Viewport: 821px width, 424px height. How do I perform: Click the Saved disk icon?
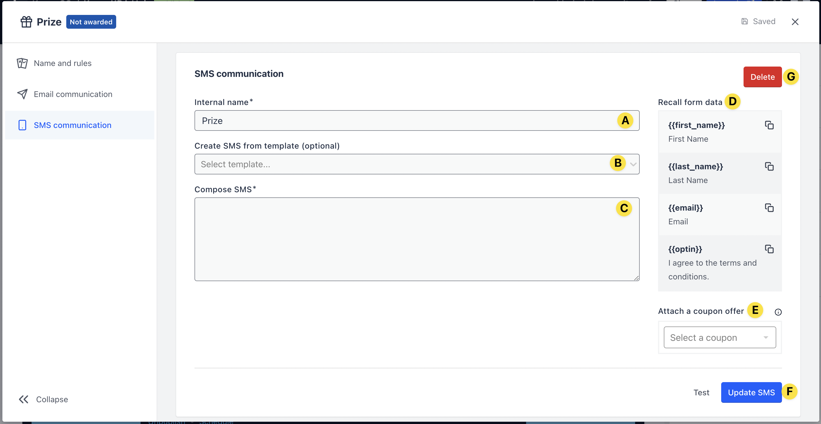click(744, 21)
